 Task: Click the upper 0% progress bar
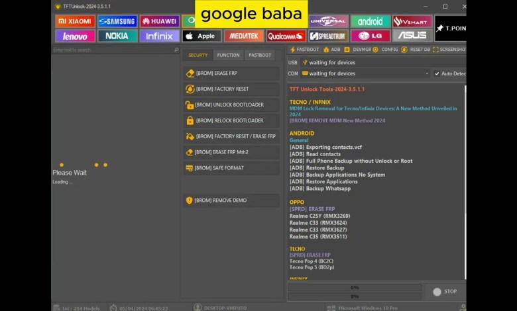click(x=355, y=288)
